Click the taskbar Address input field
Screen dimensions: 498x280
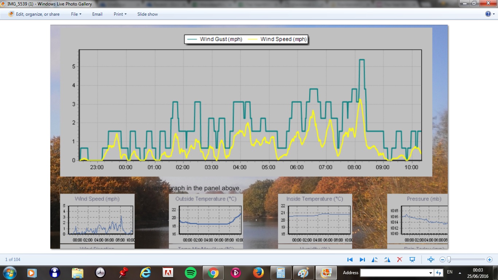394,273
